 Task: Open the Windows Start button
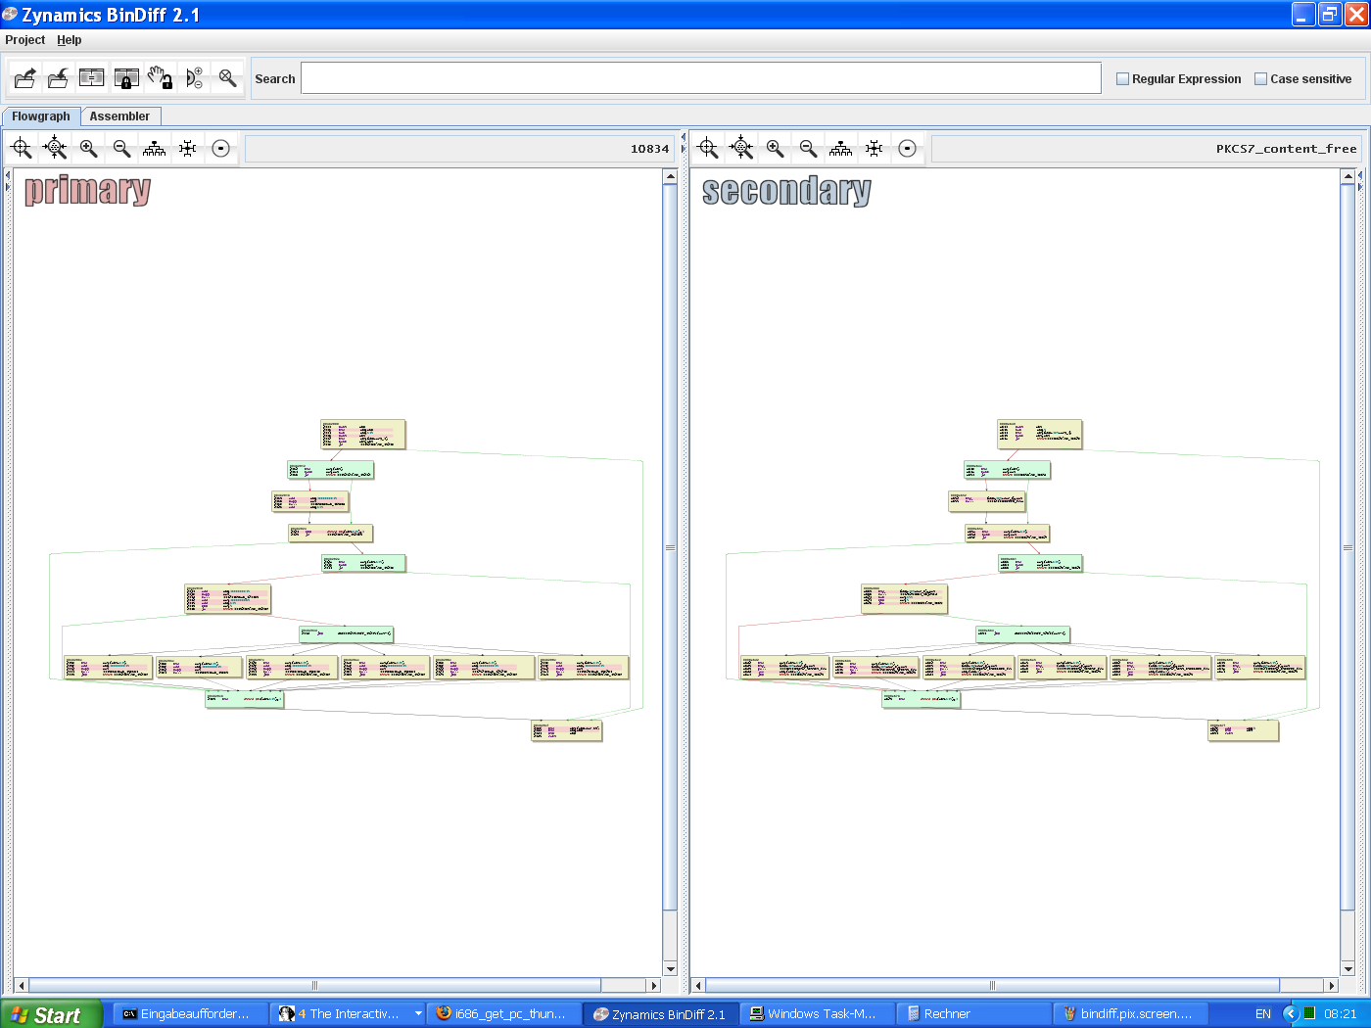tap(51, 1014)
